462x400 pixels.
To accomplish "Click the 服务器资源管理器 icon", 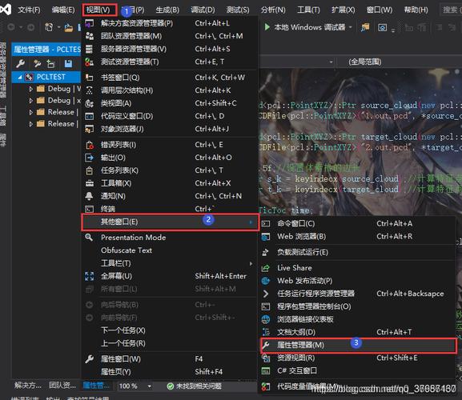I will (89, 49).
